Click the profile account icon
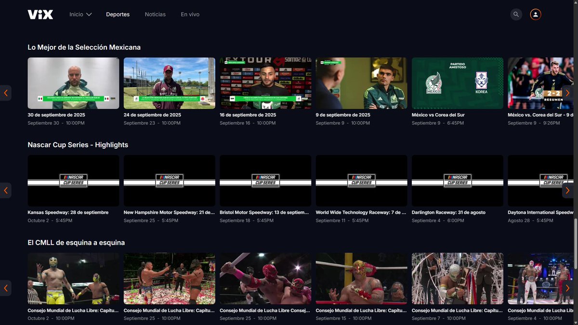 coord(535,14)
